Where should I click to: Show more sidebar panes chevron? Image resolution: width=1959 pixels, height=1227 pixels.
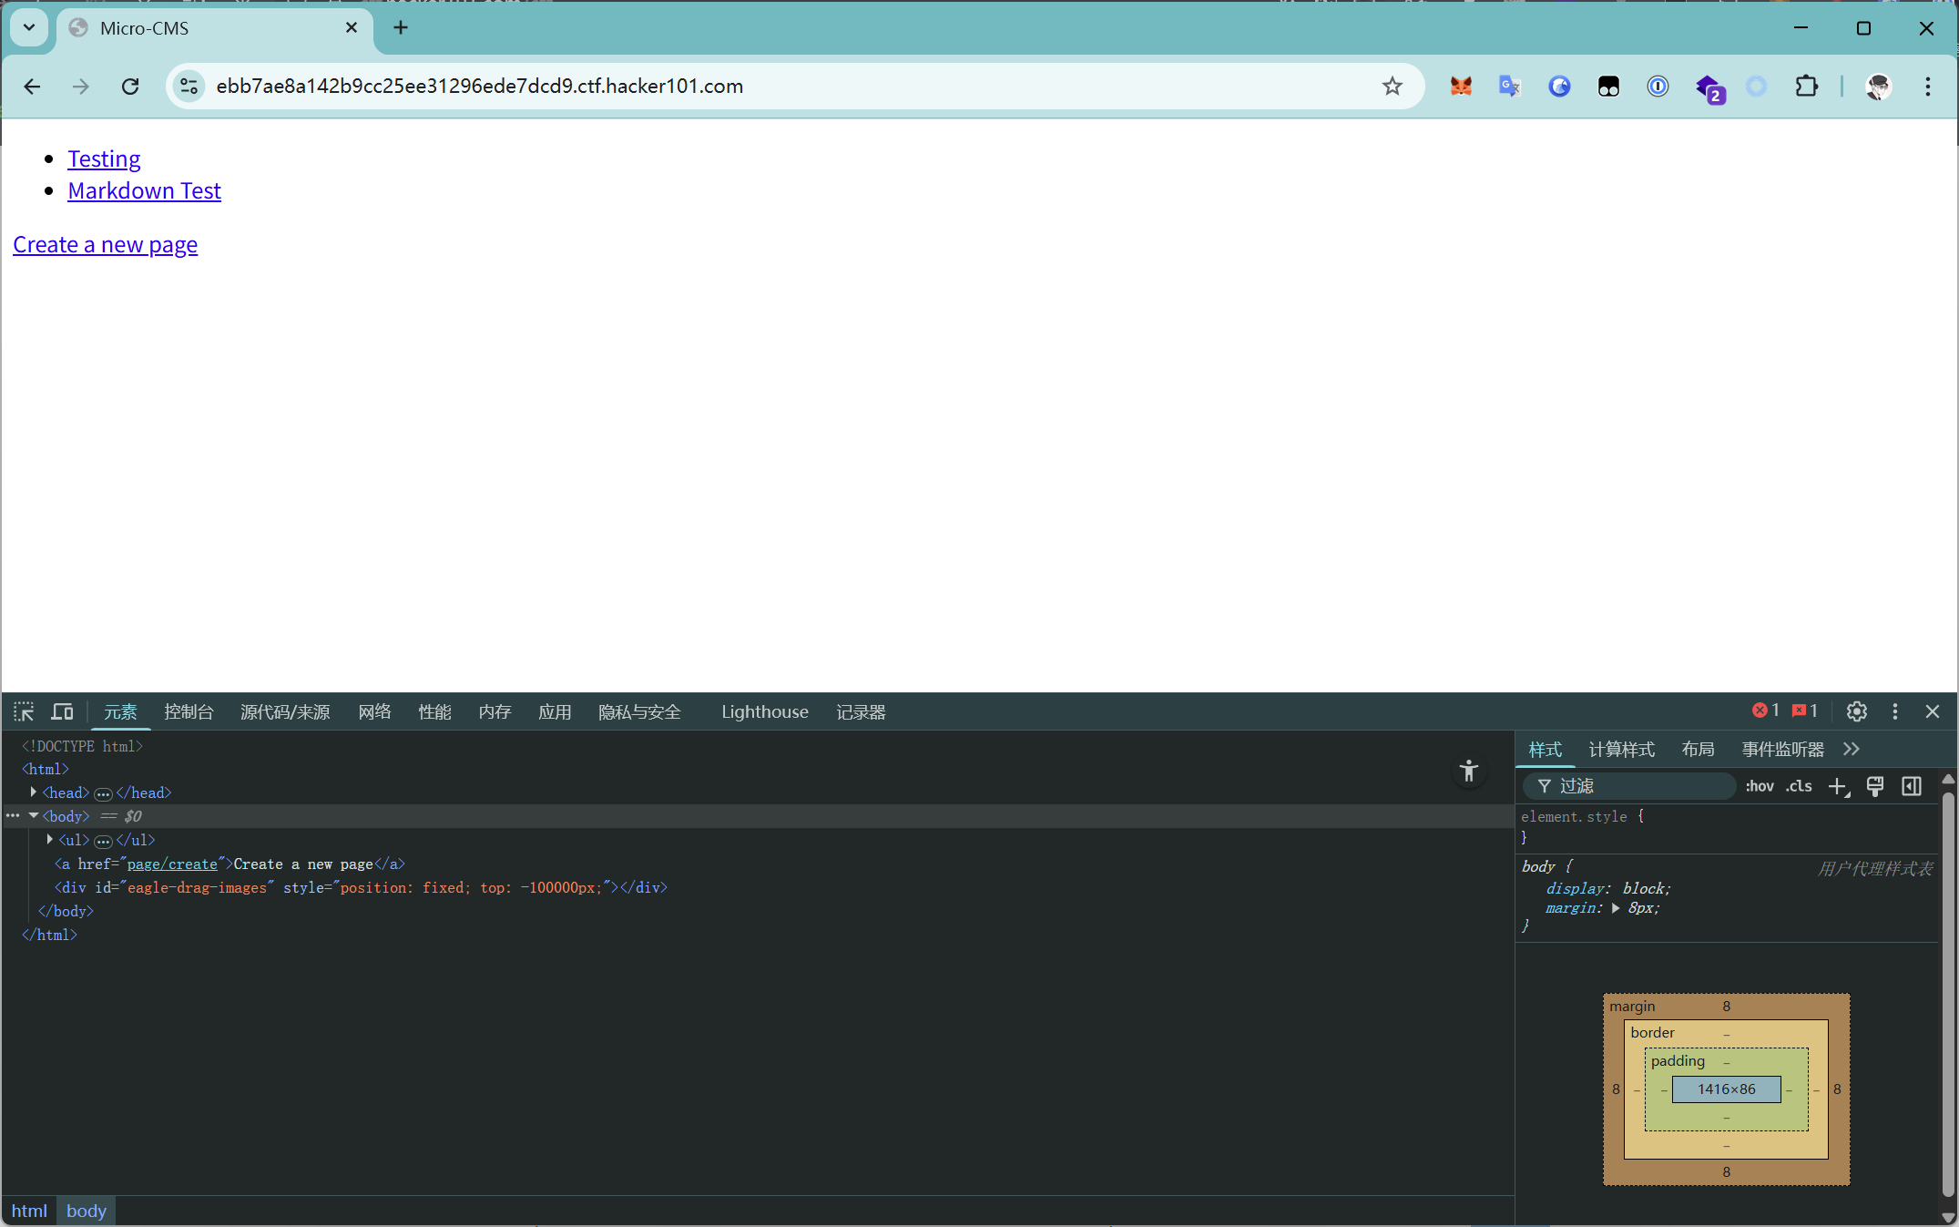(x=1852, y=749)
